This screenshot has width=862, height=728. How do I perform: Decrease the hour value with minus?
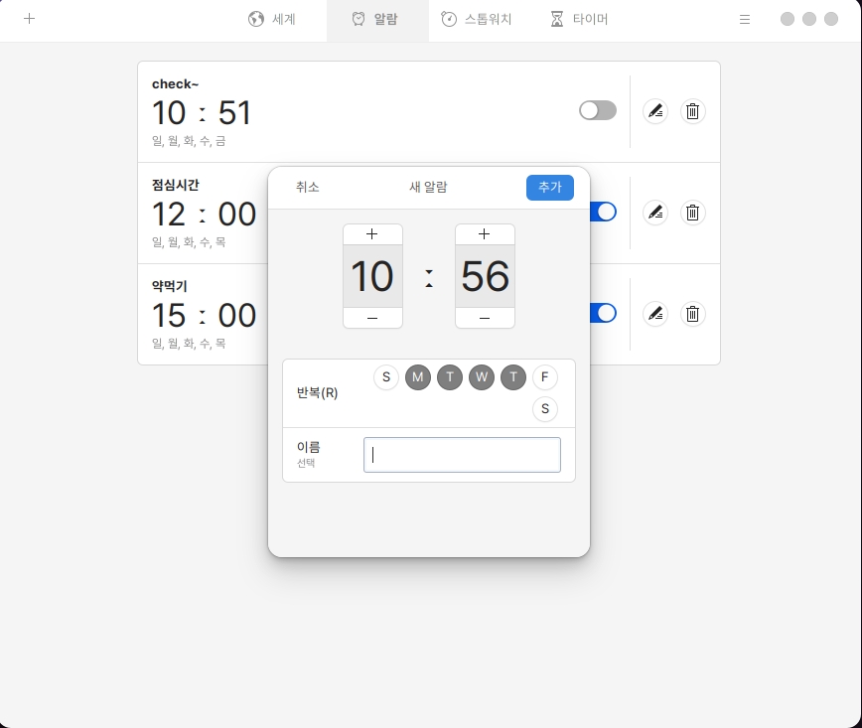(x=372, y=318)
